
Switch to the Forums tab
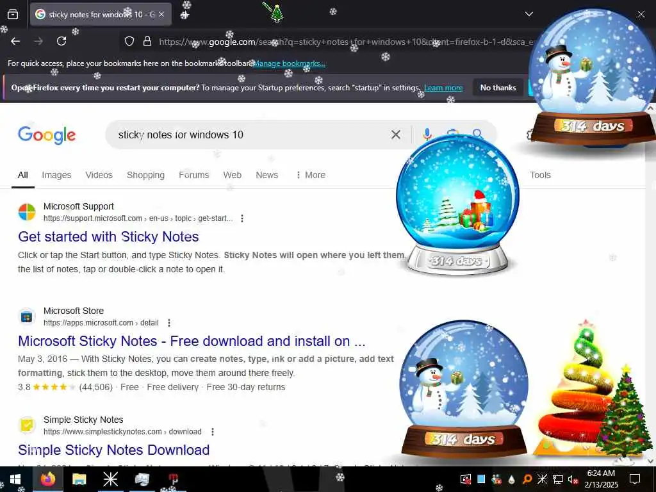click(193, 175)
